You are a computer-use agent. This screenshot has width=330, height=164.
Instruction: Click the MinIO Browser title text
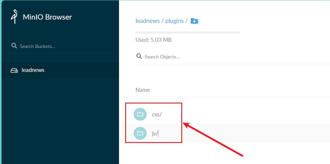[x=47, y=17]
